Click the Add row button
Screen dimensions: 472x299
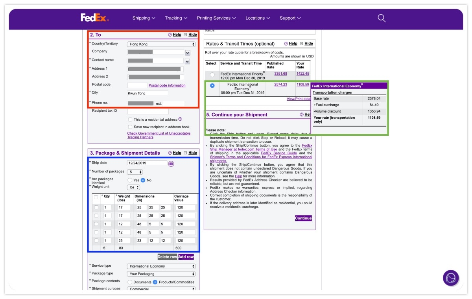coord(186,257)
